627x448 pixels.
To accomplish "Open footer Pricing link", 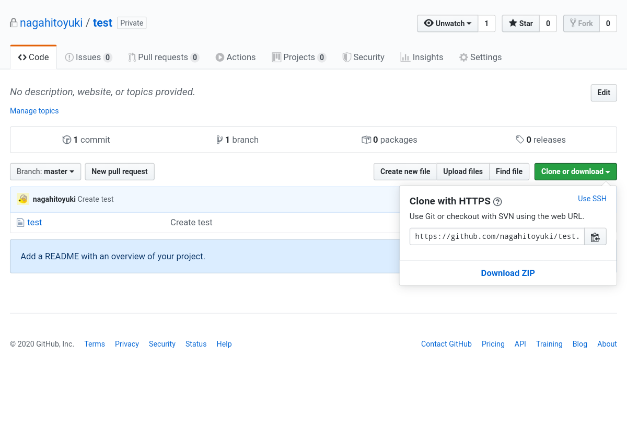I will pyautogui.click(x=493, y=344).
